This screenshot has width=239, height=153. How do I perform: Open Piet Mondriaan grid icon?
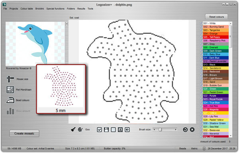10,89
